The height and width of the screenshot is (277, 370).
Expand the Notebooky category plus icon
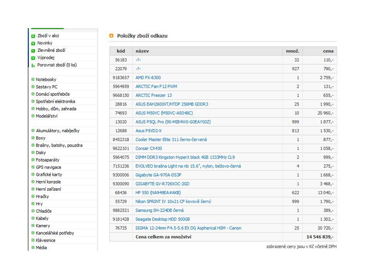click(x=33, y=79)
